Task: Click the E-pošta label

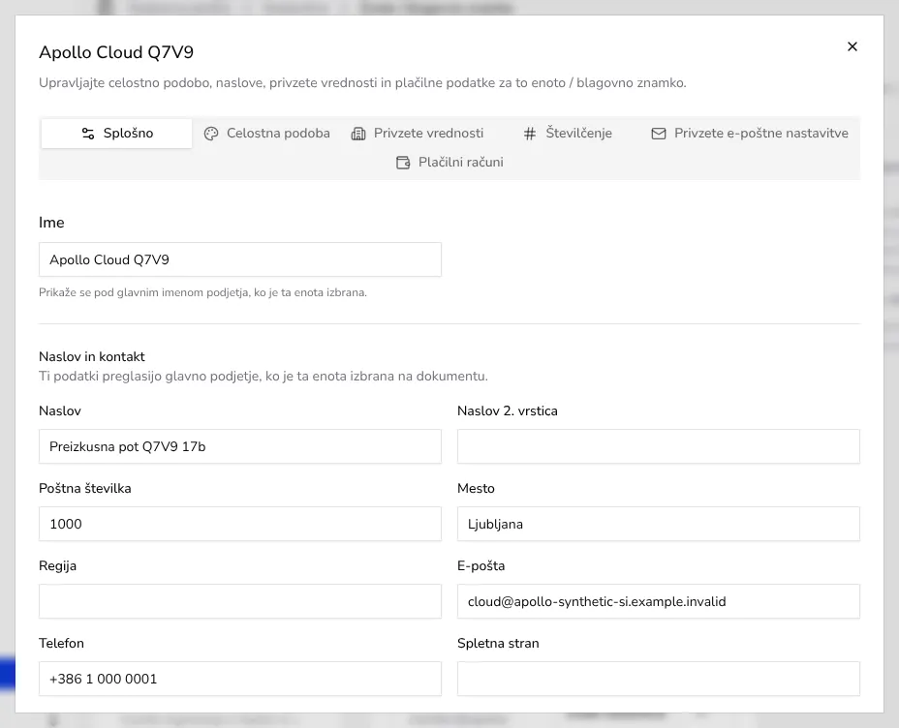Action: point(481,566)
